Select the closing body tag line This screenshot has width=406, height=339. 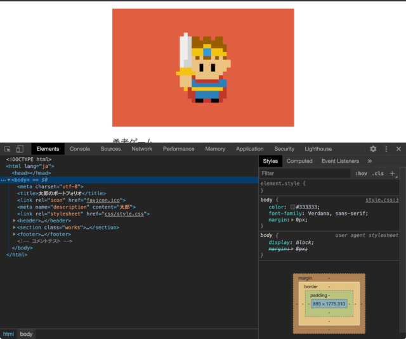point(22,248)
